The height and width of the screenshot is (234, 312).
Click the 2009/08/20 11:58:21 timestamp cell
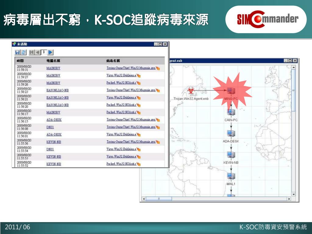point(24,97)
